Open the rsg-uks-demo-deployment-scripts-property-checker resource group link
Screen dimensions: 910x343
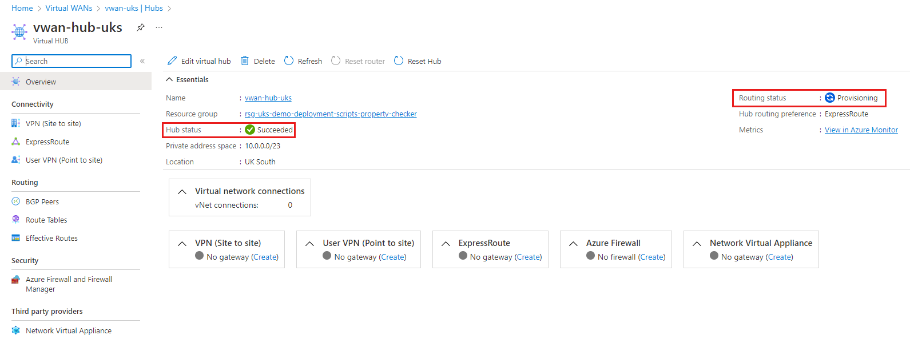331,114
